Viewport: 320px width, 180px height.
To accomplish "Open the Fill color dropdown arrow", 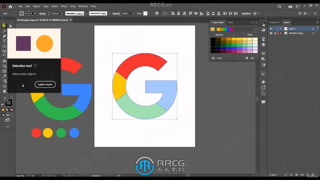I will pyautogui.click(x=26, y=13).
